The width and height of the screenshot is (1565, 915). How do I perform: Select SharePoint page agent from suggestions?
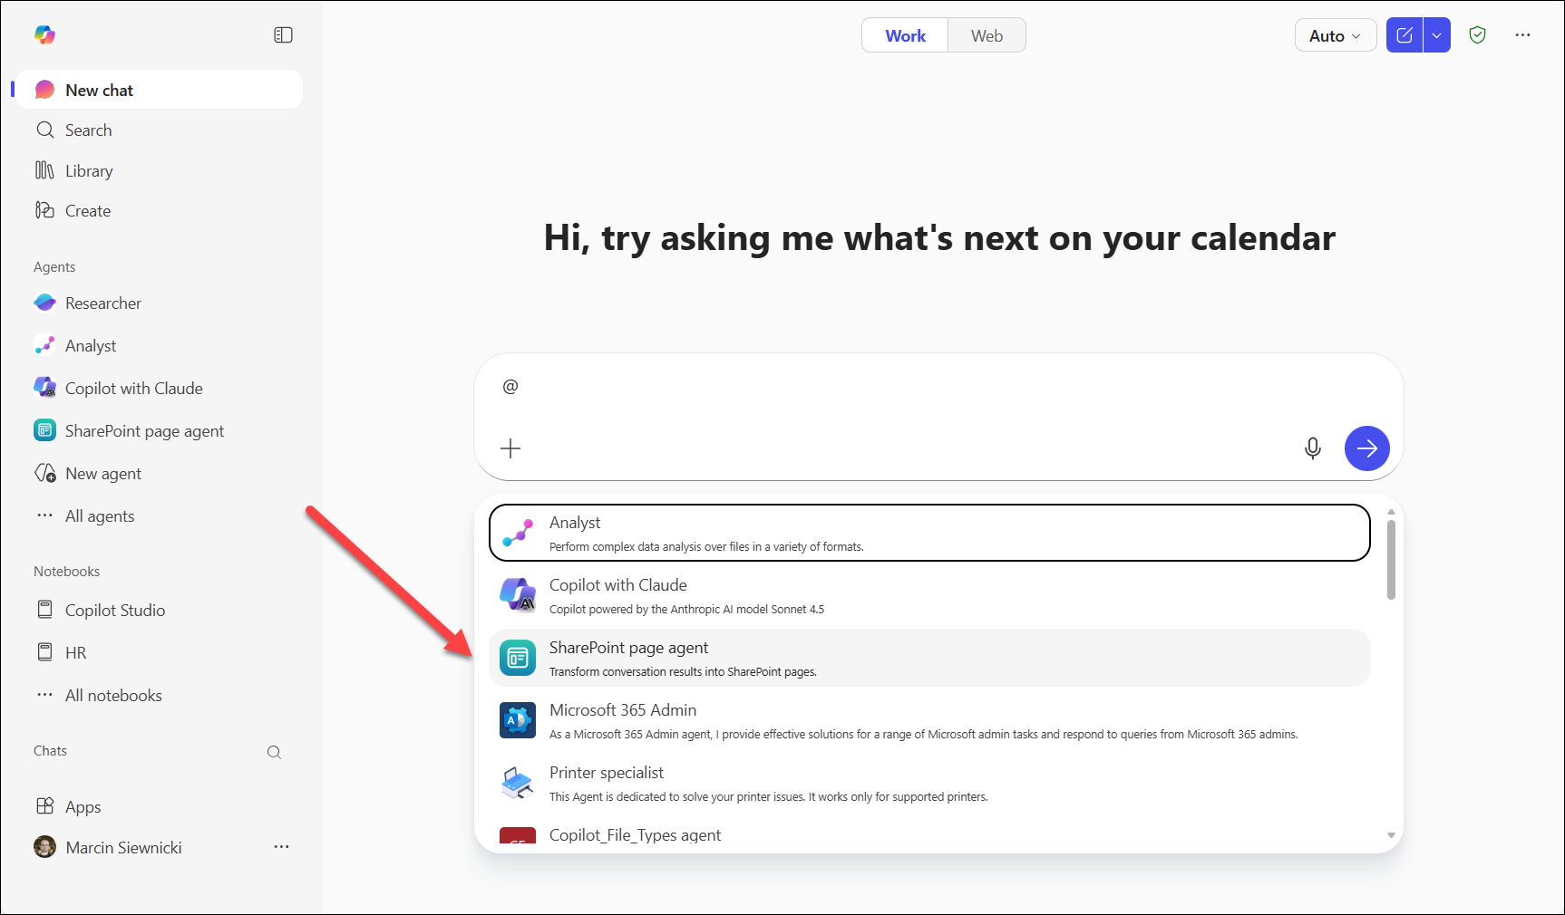(x=928, y=658)
